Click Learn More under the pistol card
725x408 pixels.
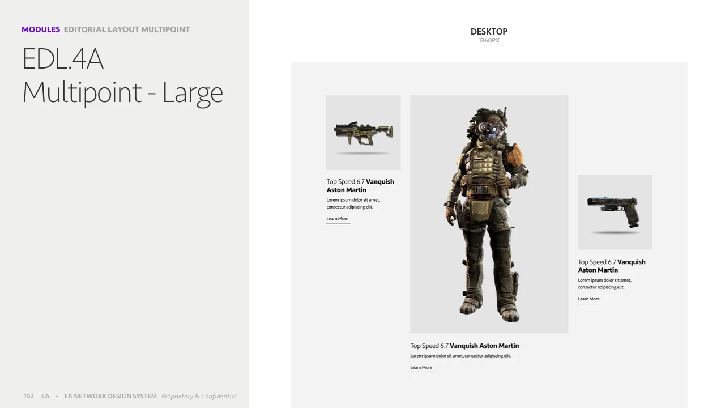click(x=589, y=299)
